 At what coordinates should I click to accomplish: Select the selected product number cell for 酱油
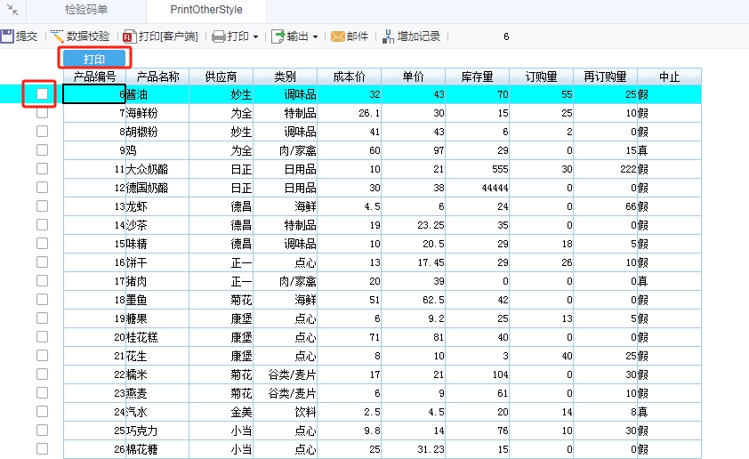94,94
